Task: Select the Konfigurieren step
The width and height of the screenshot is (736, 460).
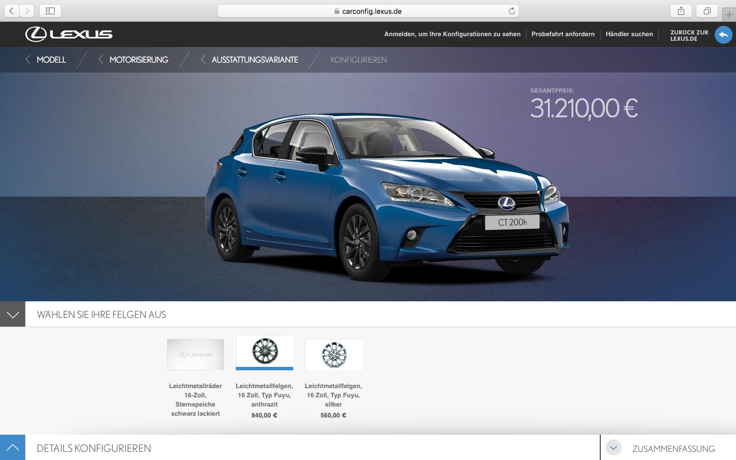Action: tap(358, 60)
